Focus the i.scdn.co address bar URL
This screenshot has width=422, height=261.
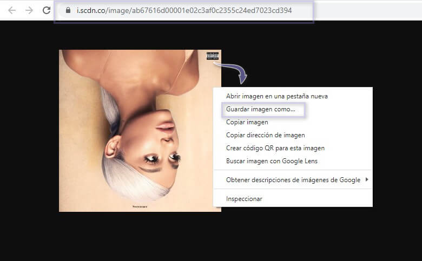pos(184,10)
